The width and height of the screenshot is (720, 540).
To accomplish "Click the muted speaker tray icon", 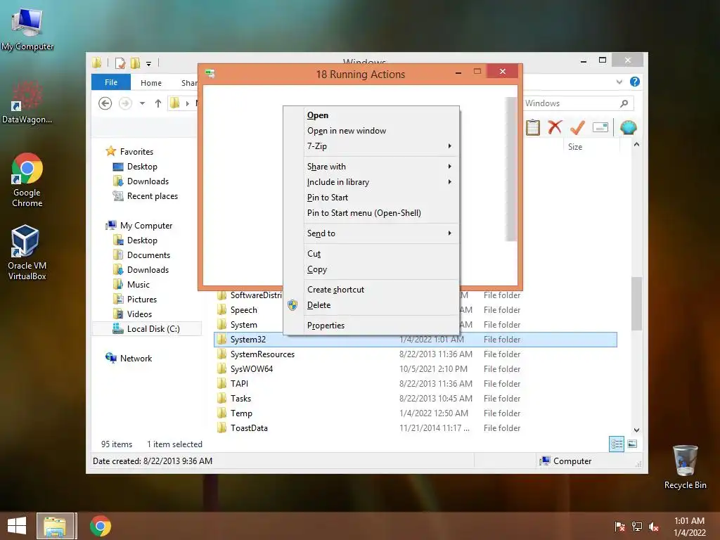I will tap(654, 526).
